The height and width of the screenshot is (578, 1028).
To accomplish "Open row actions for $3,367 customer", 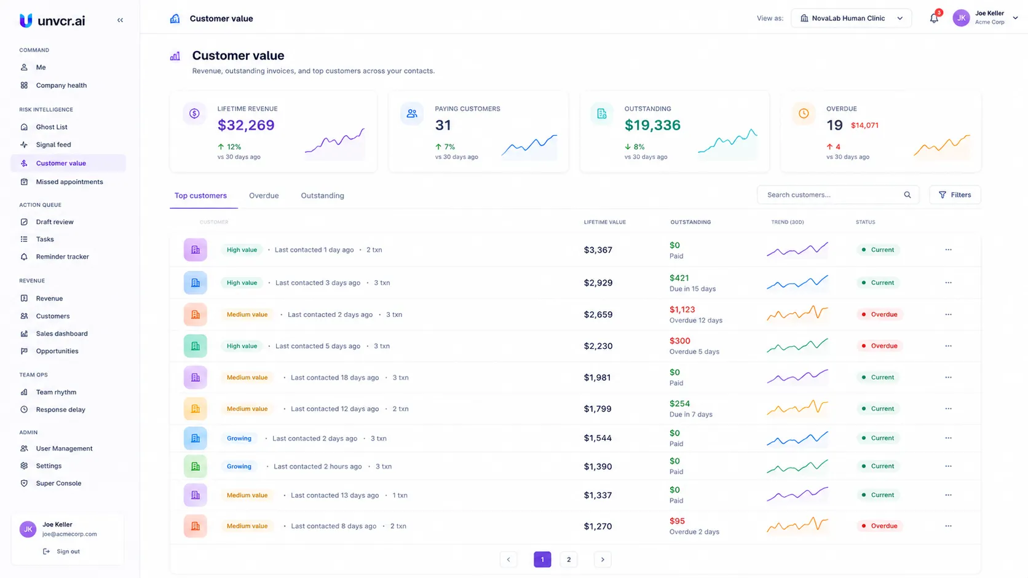I will pyautogui.click(x=948, y=250).
